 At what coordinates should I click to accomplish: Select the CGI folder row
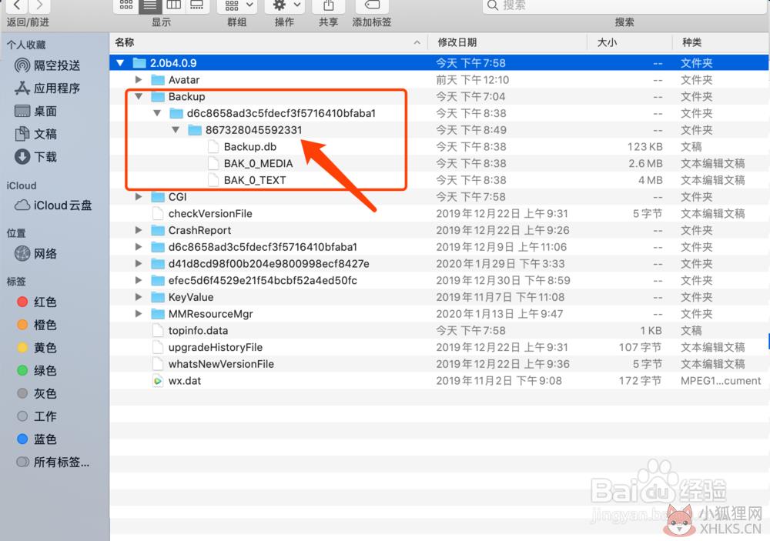[439, 197]
